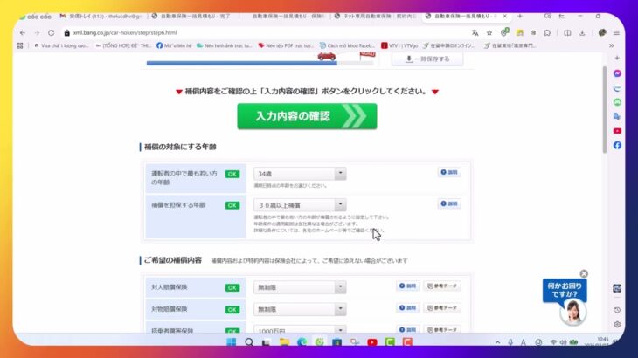Open Facebook icon in the browser sidebar
638x358 pixels.
[x=617, y=145]
